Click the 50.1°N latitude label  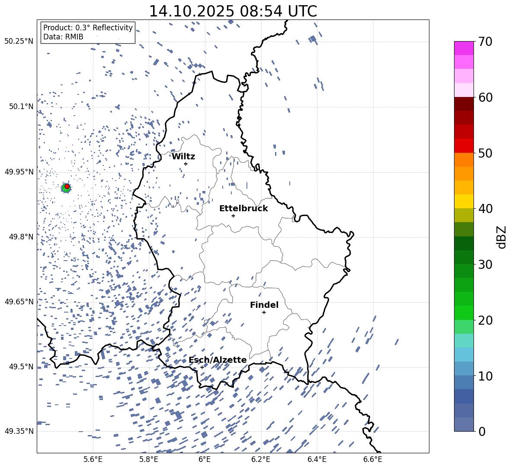21,107
